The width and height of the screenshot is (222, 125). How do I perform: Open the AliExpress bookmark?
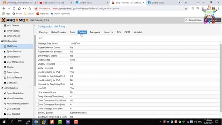(x=42, y=14)
